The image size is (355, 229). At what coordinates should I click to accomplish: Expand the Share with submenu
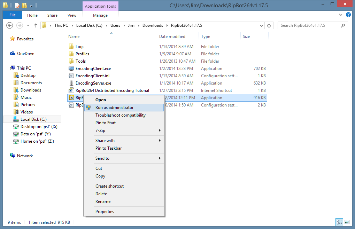160,140
